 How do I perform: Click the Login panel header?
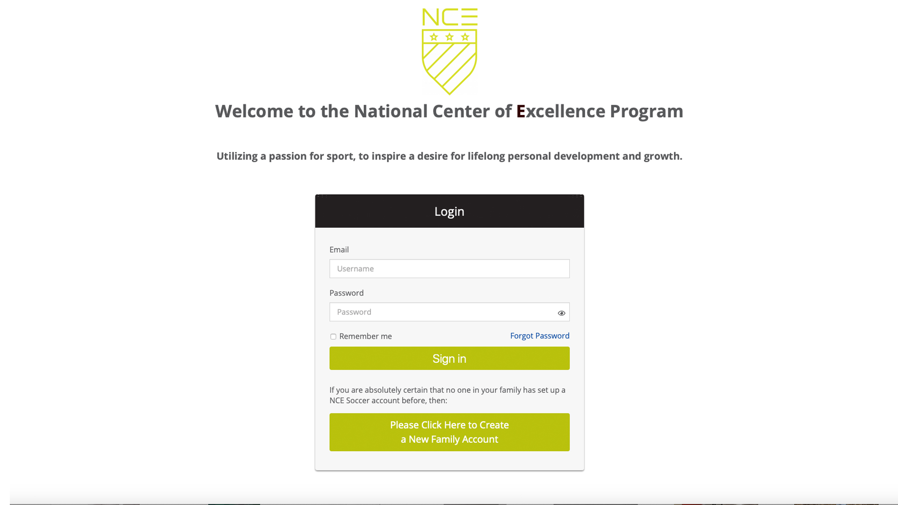tap(449, 211)
